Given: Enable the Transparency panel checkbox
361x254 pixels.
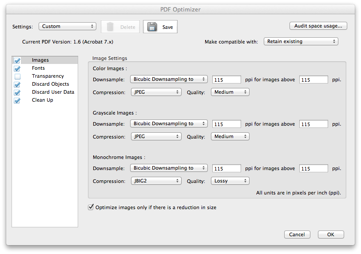Looking at the screenshot, I should pos(17,76).
